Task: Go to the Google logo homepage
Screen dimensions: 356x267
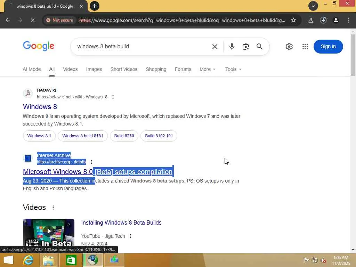Action: click(x=39, y=46)
